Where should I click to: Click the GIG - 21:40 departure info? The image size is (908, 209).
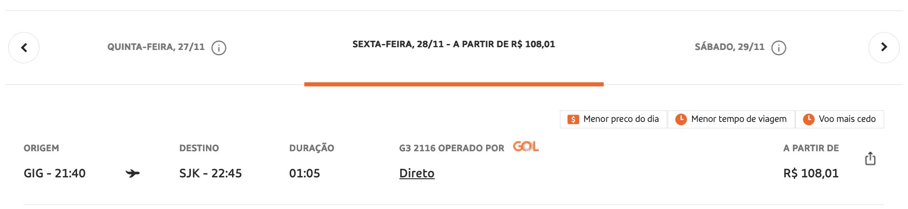[55, 173]
